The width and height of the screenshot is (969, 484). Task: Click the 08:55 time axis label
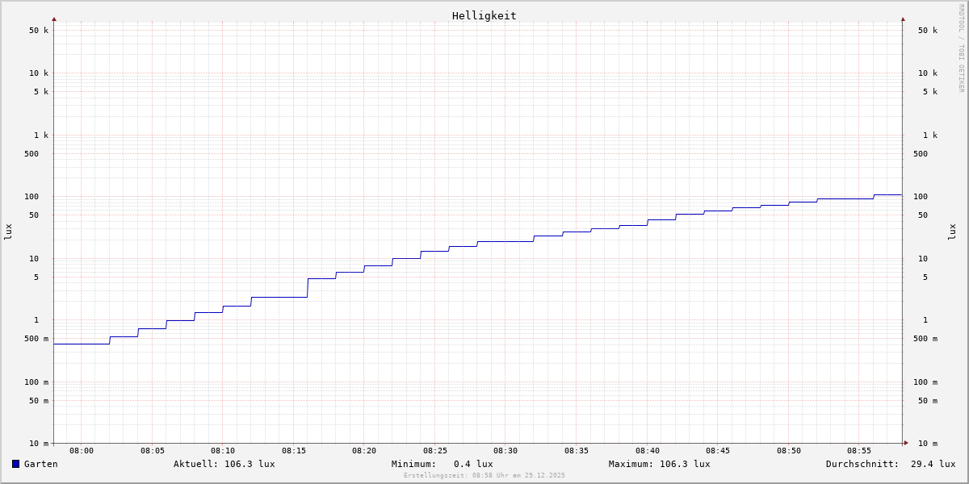(859, 451)
